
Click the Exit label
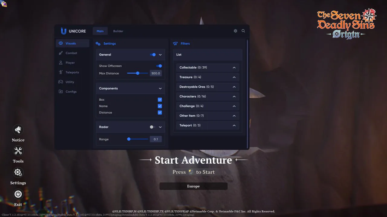click(18, 205)
